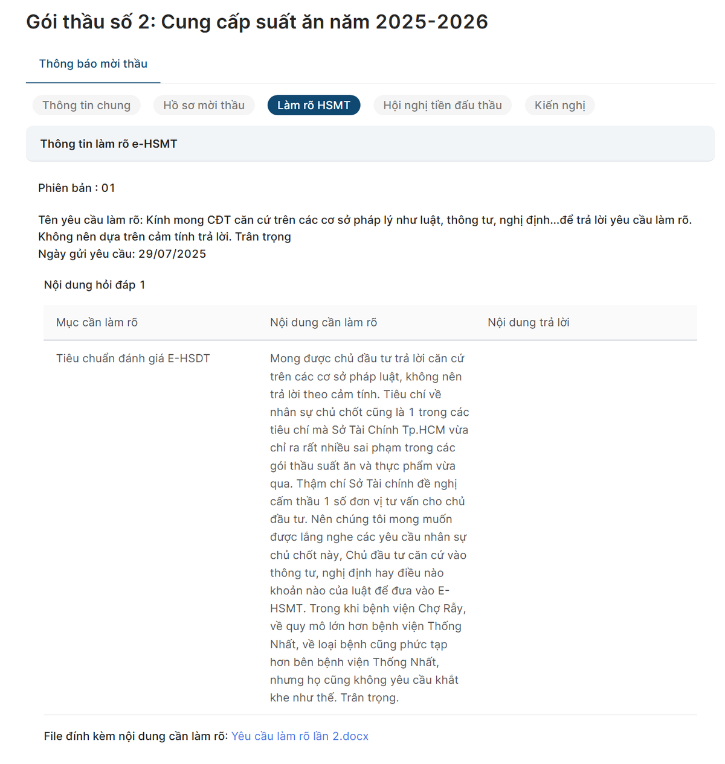Click the Ngày gửi yêu cầu date line

click(122, 254)
